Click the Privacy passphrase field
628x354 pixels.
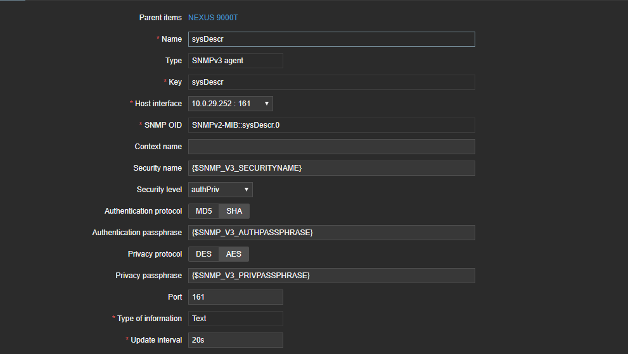331,276
